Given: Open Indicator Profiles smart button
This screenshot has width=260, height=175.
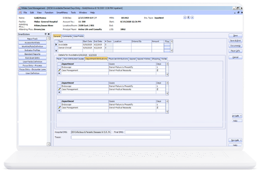Looking at the screenshot, I should point(32,50).
